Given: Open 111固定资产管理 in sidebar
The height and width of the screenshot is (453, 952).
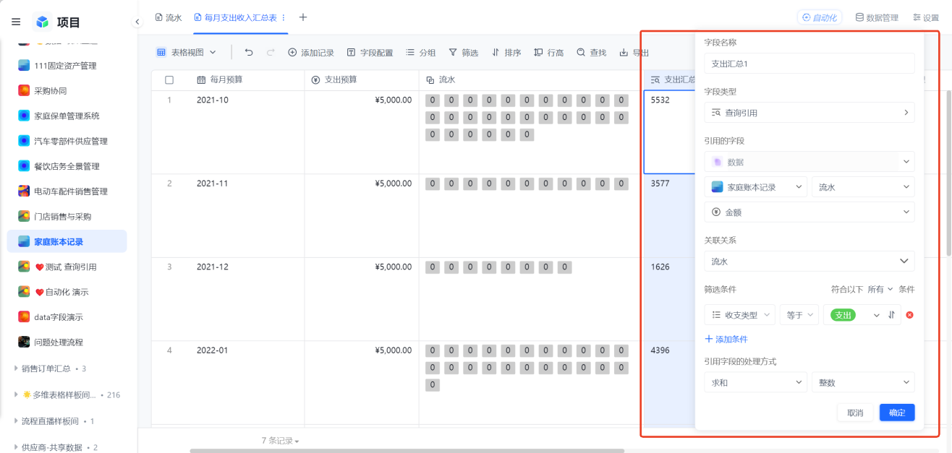Looking at the screenshot, I should click(x=67, y=66).
